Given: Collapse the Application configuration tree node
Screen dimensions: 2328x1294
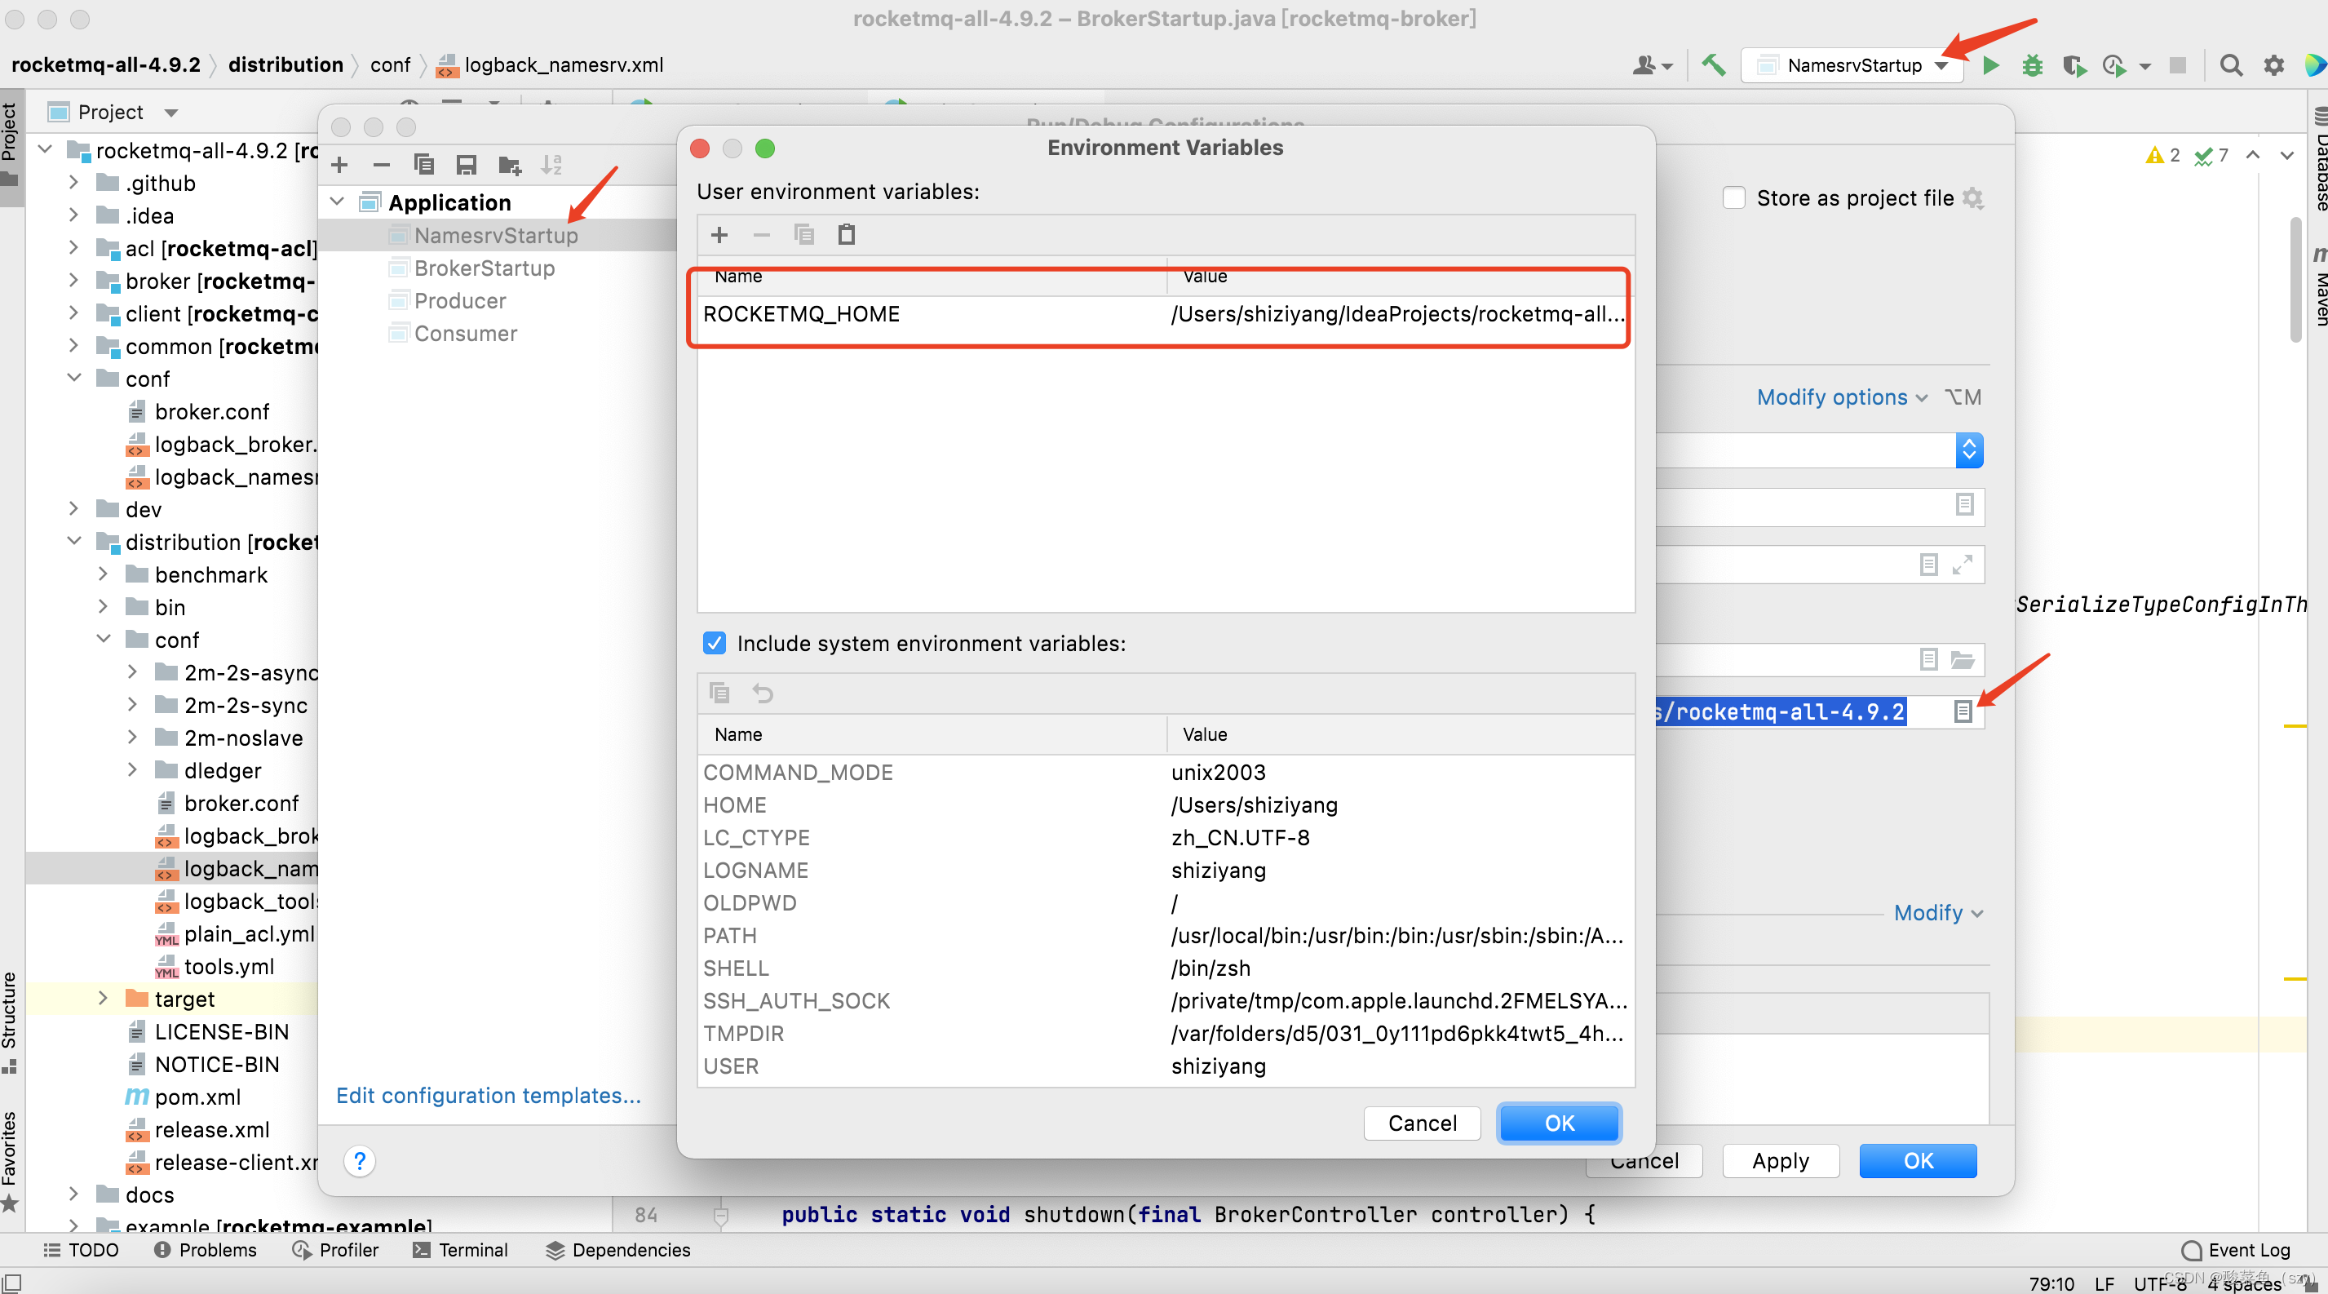Looking at the screenshot, I should pos(338,202).
